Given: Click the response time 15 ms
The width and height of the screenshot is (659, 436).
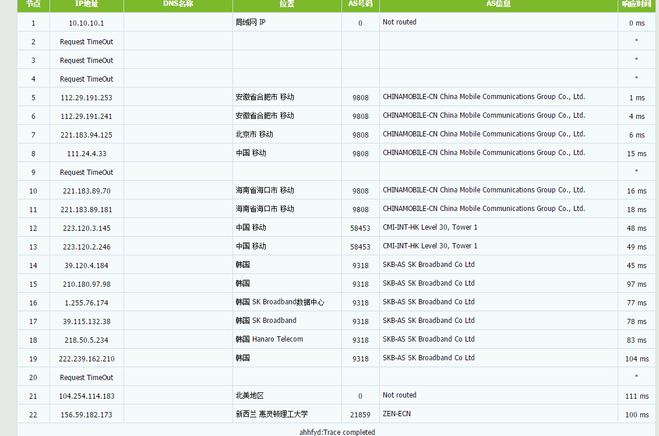Looking at the screenshot, I should click(x=637, y=153).
